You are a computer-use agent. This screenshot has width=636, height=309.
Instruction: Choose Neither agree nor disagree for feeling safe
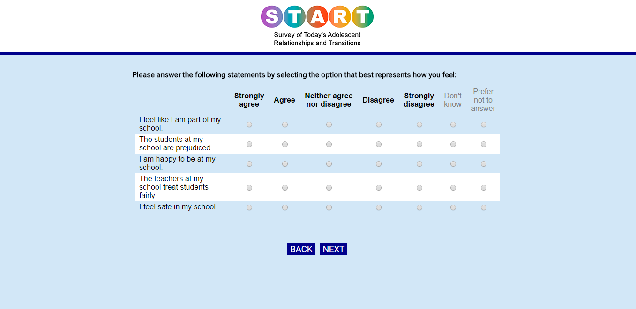point(329,207)
